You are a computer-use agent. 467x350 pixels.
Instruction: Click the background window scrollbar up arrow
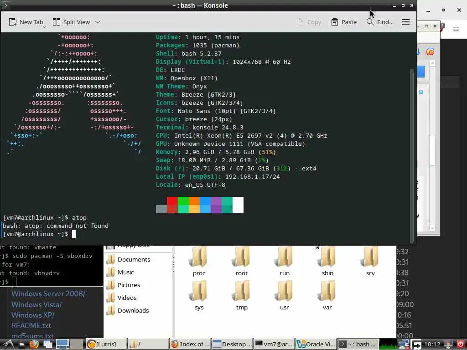pos(432,63)
